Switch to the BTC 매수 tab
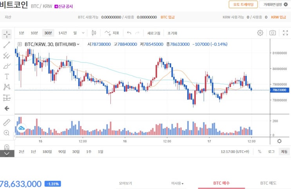Image resolution: width=291 pixels, height=189 pixels. click(221, 183)
